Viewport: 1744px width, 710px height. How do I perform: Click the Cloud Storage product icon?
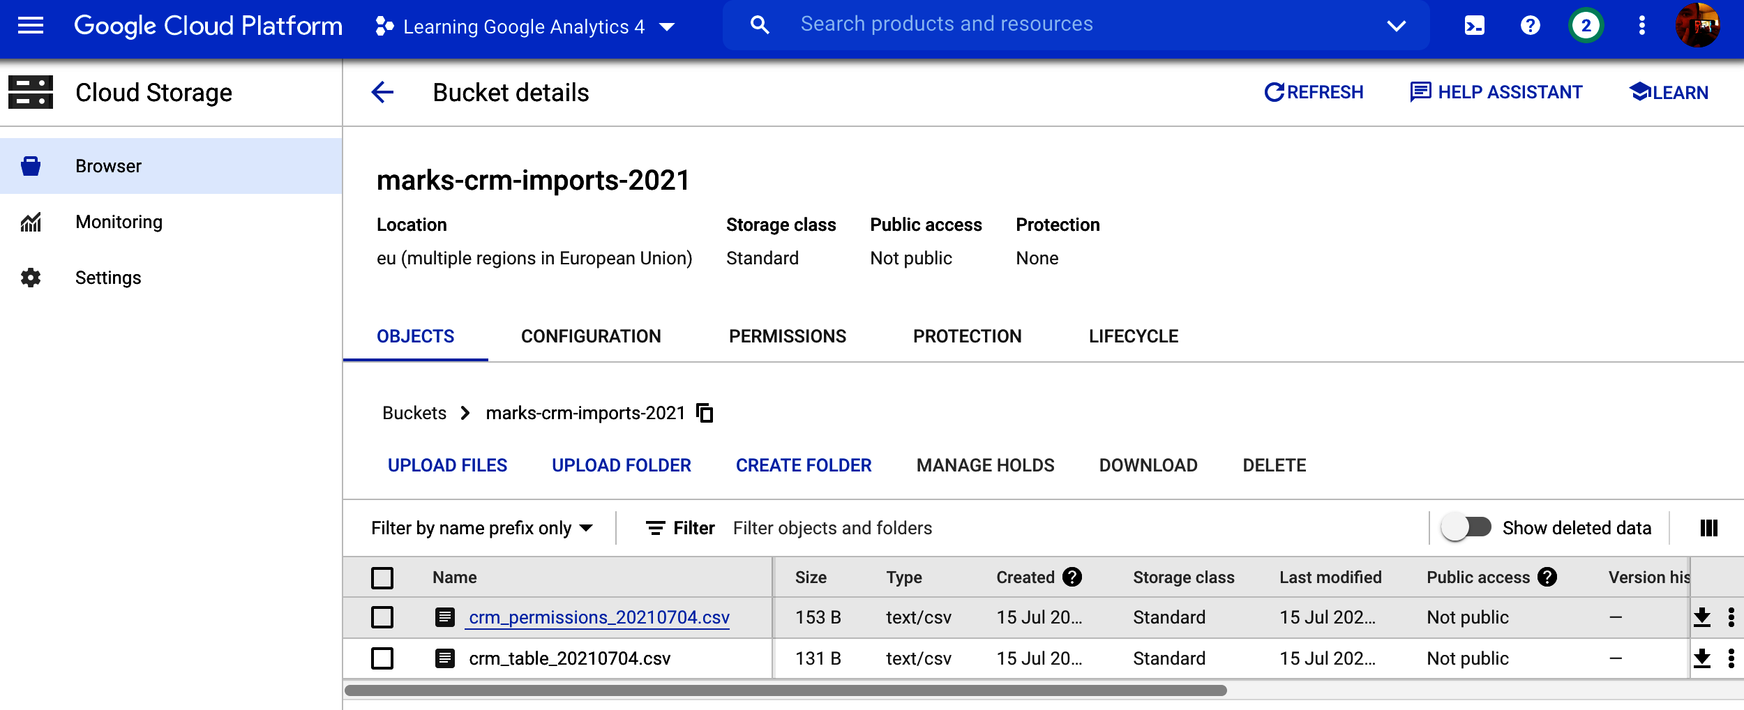click(x=31, y=92)
